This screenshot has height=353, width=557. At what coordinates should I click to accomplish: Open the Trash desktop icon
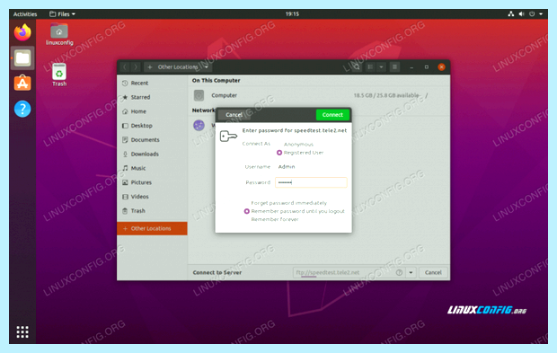(59, 75)
